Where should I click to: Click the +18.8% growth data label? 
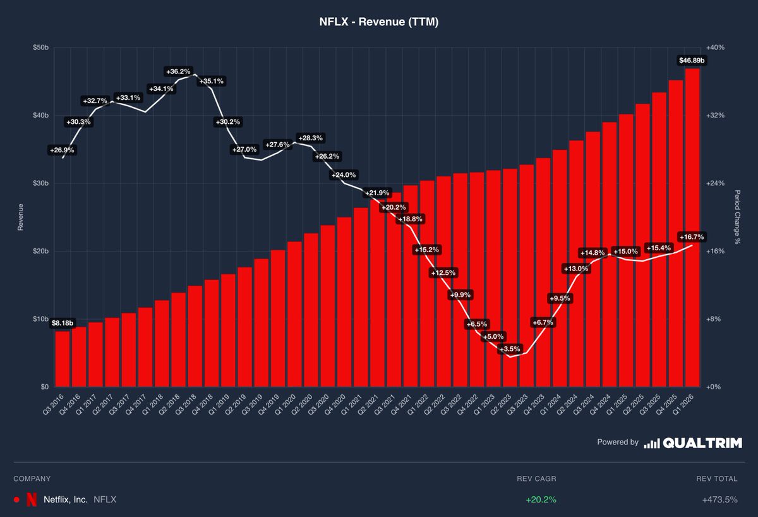click(410, 219)
